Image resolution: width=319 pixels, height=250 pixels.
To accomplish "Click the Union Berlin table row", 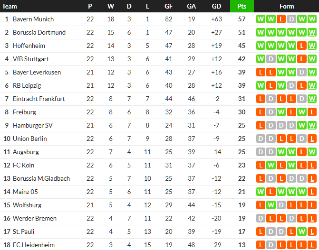I will tap(143, 139).
